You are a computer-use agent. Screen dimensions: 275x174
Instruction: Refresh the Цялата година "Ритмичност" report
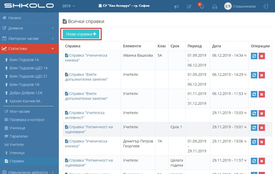point(254,161)
